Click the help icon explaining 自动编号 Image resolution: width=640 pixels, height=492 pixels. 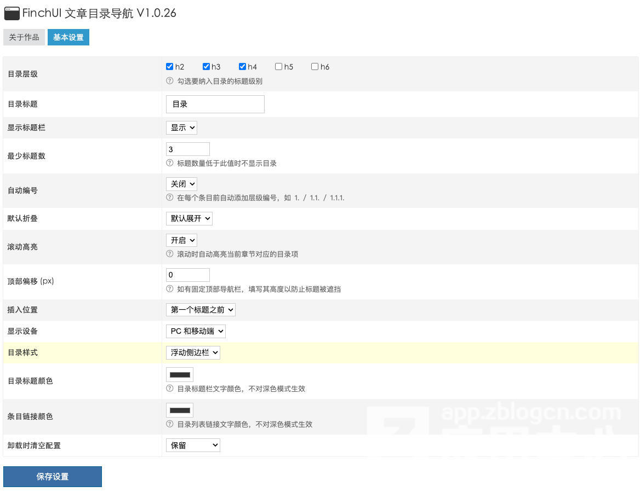[x=169, y=198]
